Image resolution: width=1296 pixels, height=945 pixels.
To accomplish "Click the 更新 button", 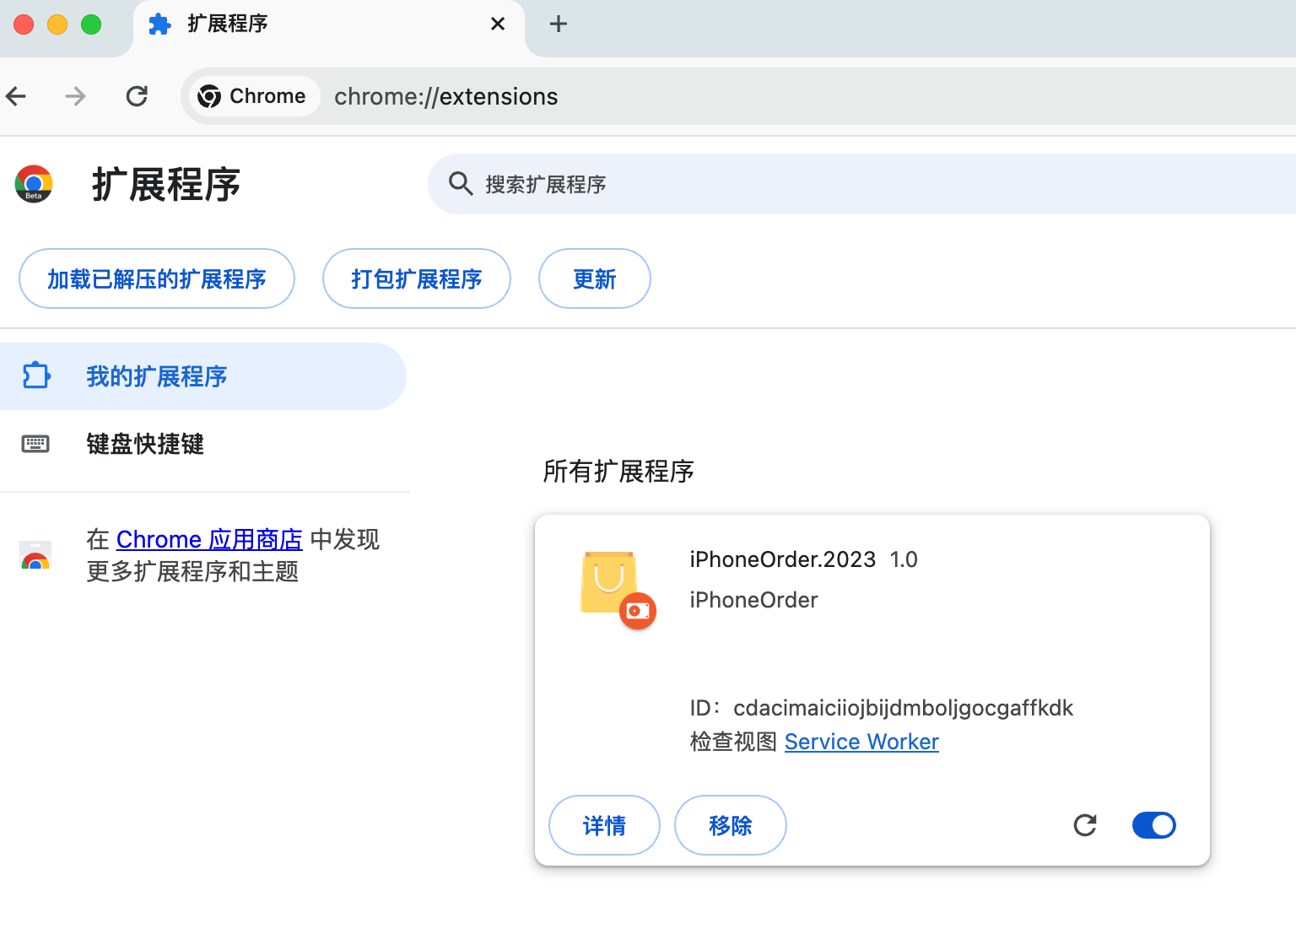I will click(595, 278).
